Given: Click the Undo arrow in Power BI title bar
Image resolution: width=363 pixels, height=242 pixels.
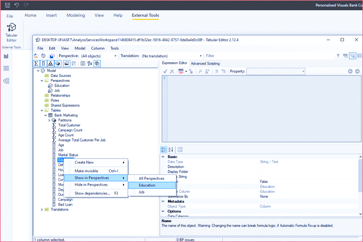Looking at the screenshot, I should [17, 5].
